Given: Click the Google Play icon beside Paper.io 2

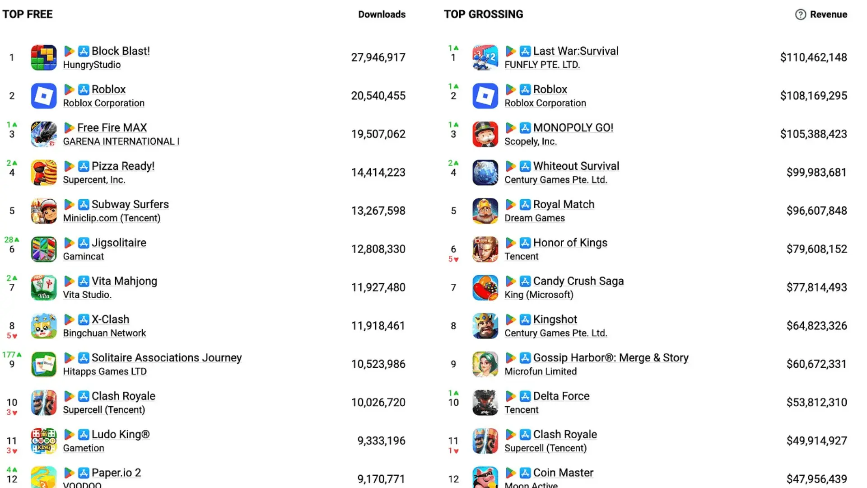Looking at the screenshot, I should click(x=70, y=473).
